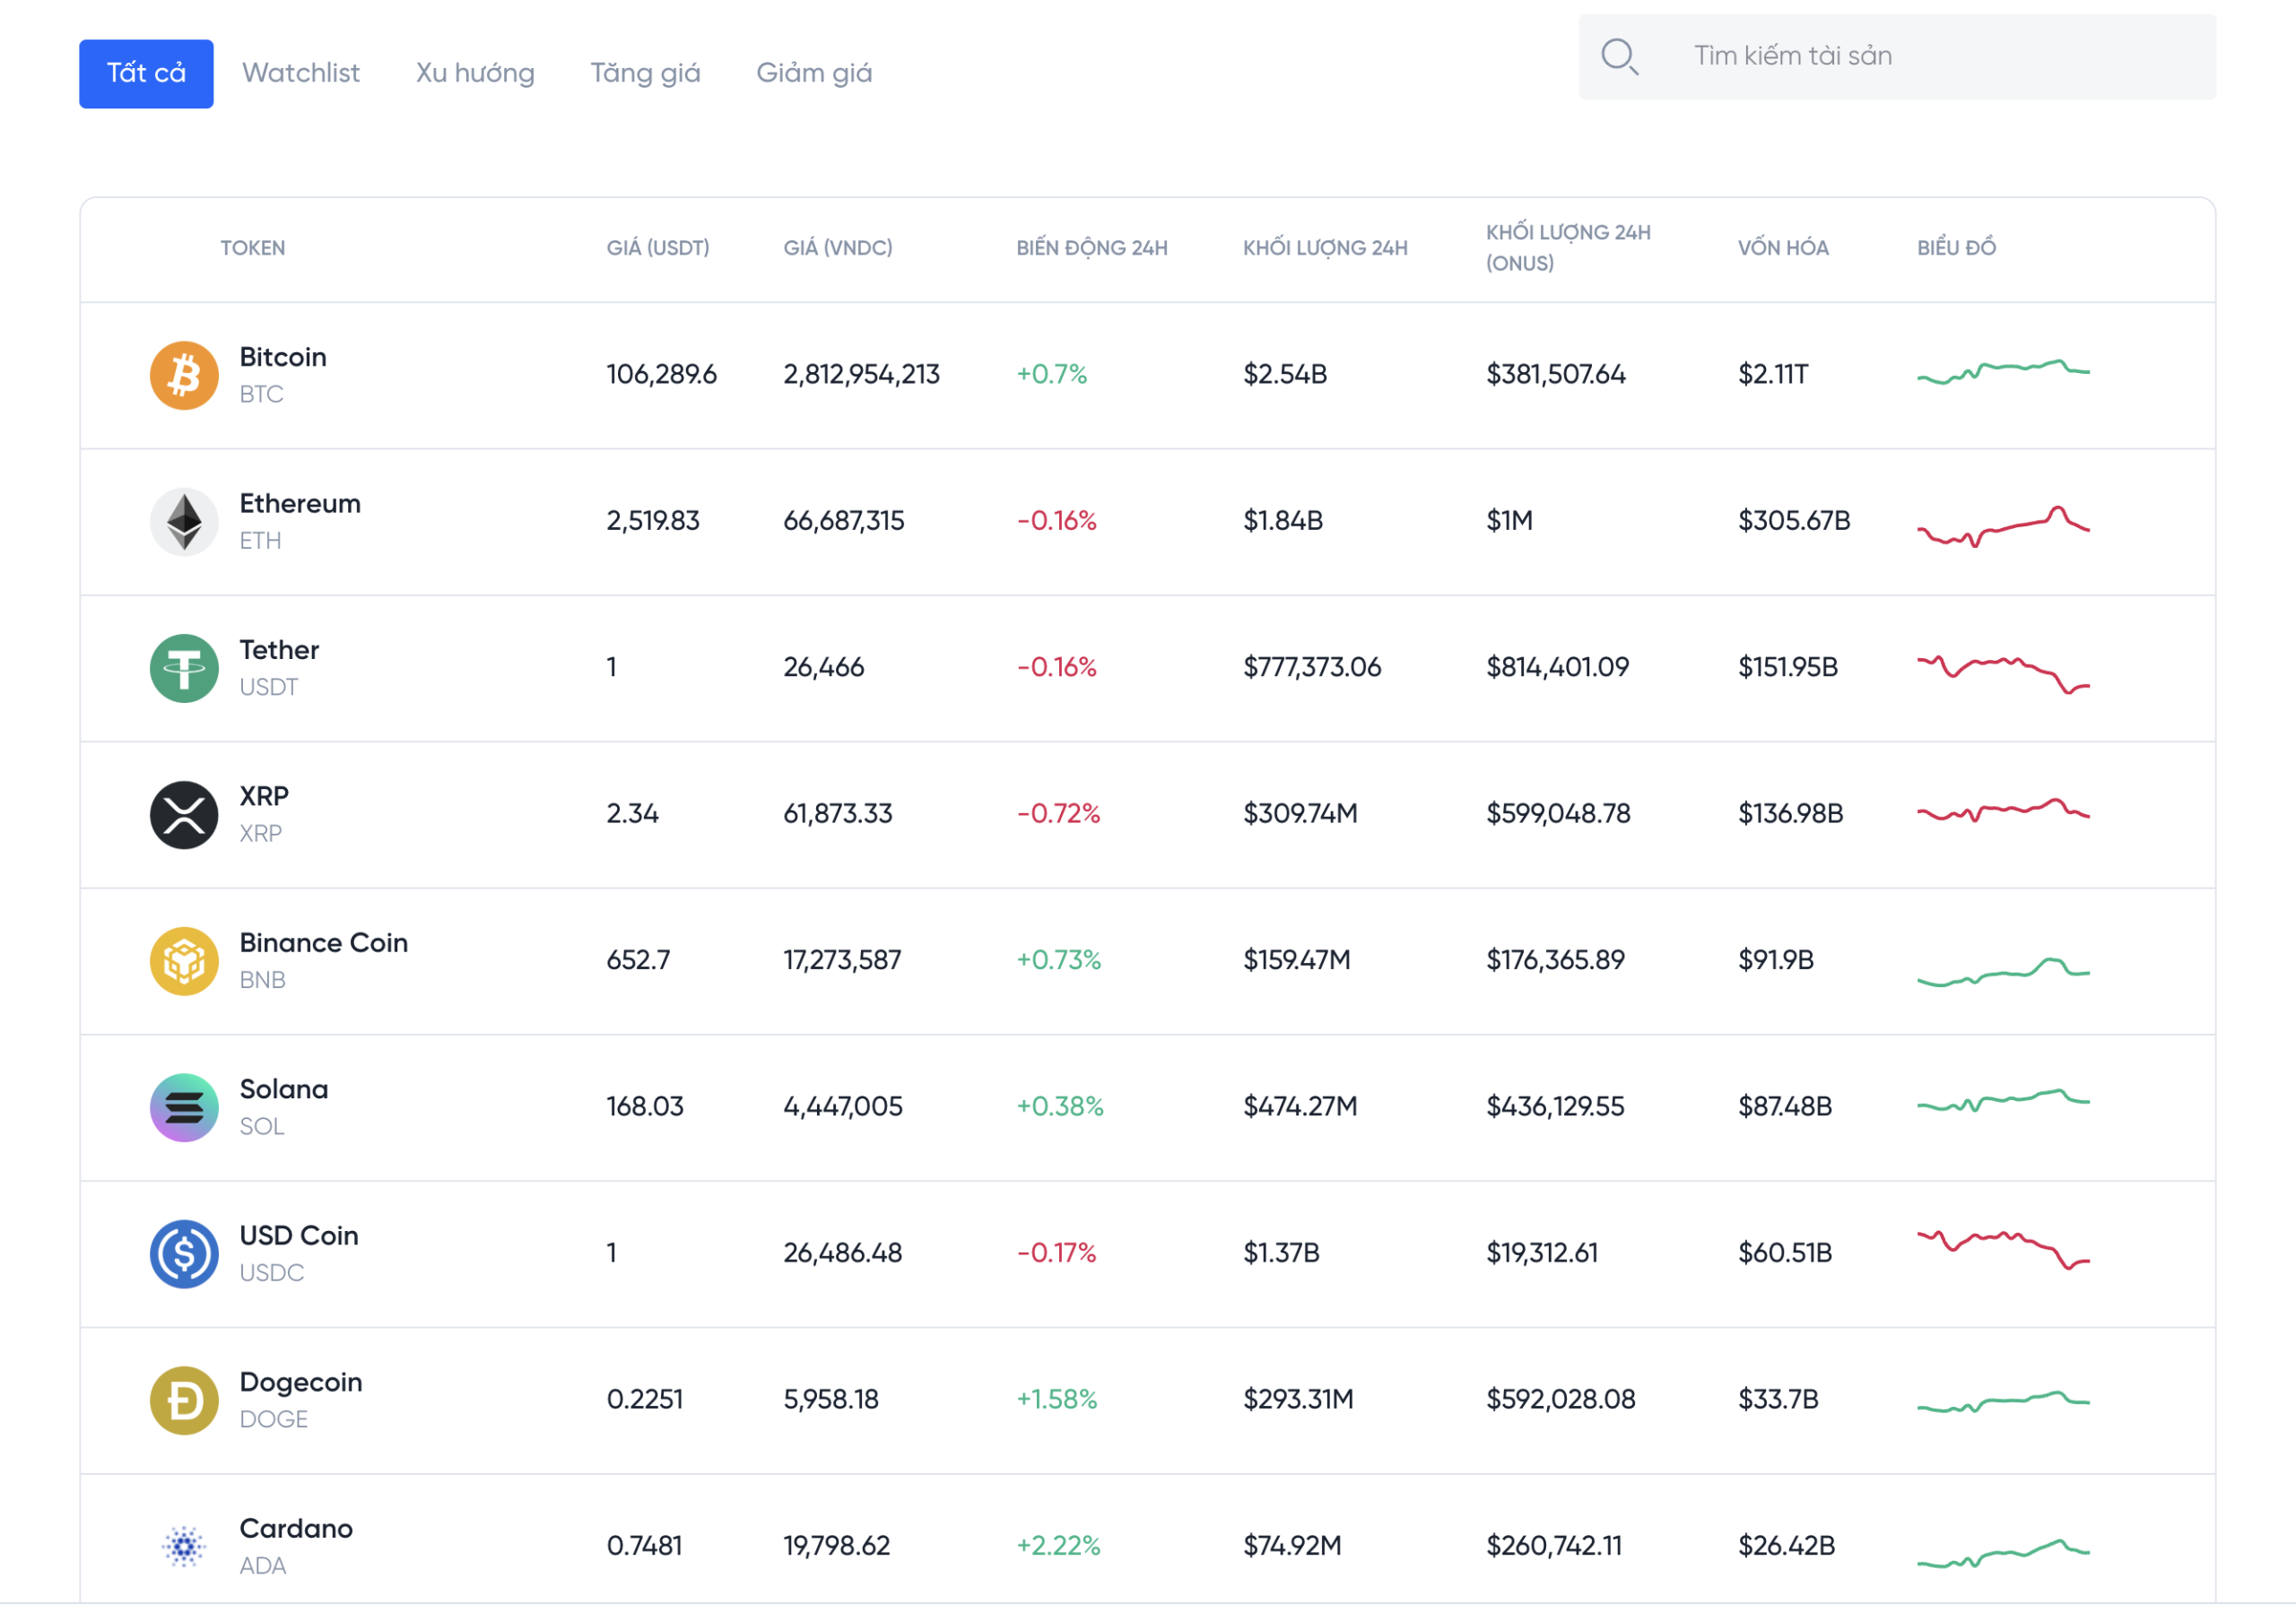Click Binance Coin change +0.73%
2296x1604 pixels.
(1058, 960)
